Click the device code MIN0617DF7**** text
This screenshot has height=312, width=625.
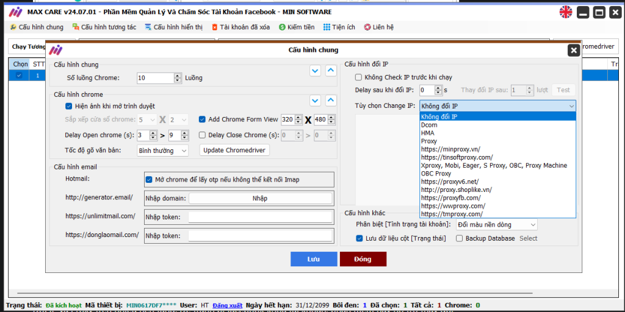(151, 305)
